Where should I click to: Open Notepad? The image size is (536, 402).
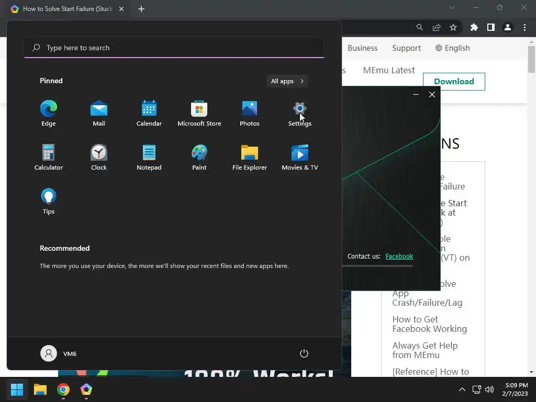click(x=149, y=157)
